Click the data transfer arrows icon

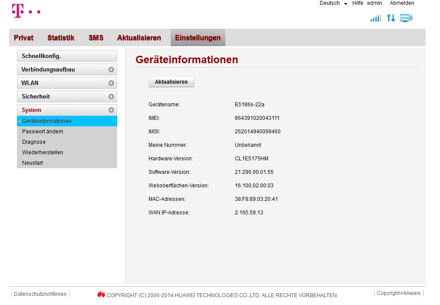coord(391,18)
